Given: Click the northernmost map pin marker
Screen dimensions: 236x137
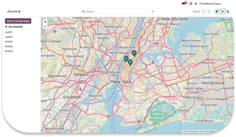Looking at the screenshot, I should (134, 53).
